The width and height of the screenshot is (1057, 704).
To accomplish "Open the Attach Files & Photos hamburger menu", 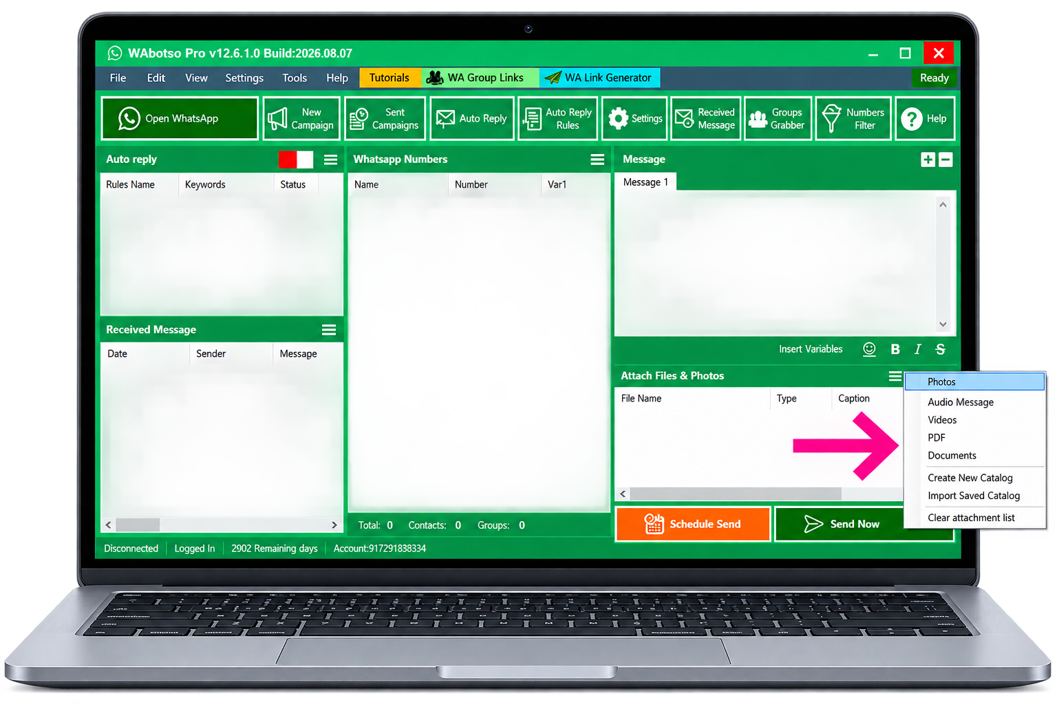I will click(895, 376).
